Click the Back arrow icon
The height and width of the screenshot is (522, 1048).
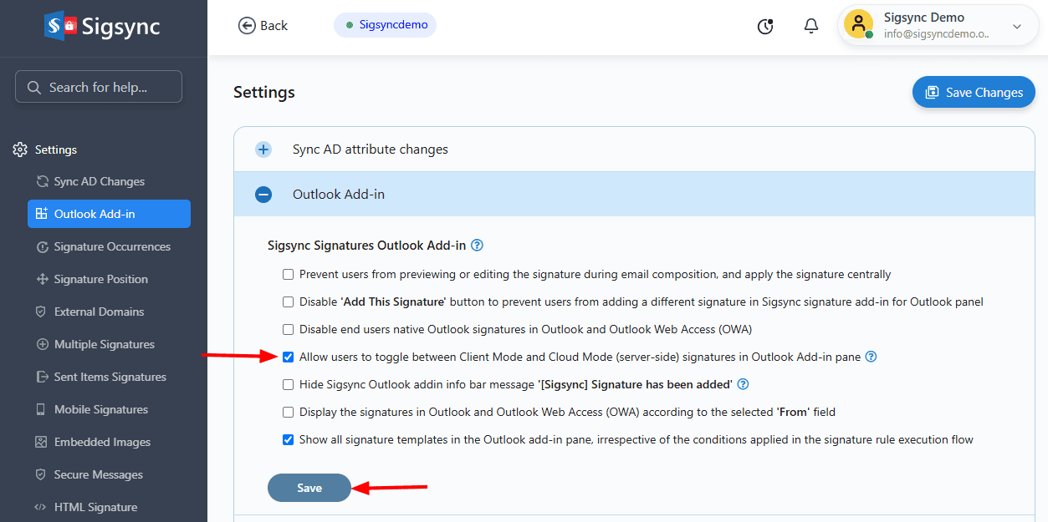247,25
